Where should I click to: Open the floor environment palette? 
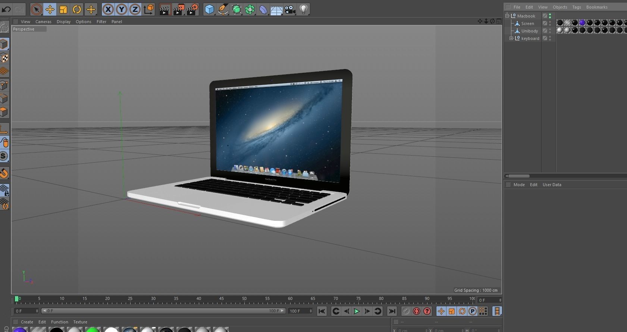point(276,9)
